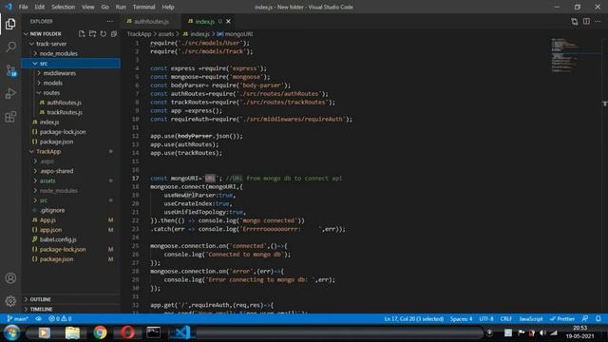
Task: Close the index.js editor tab
Action: [228, 21]
